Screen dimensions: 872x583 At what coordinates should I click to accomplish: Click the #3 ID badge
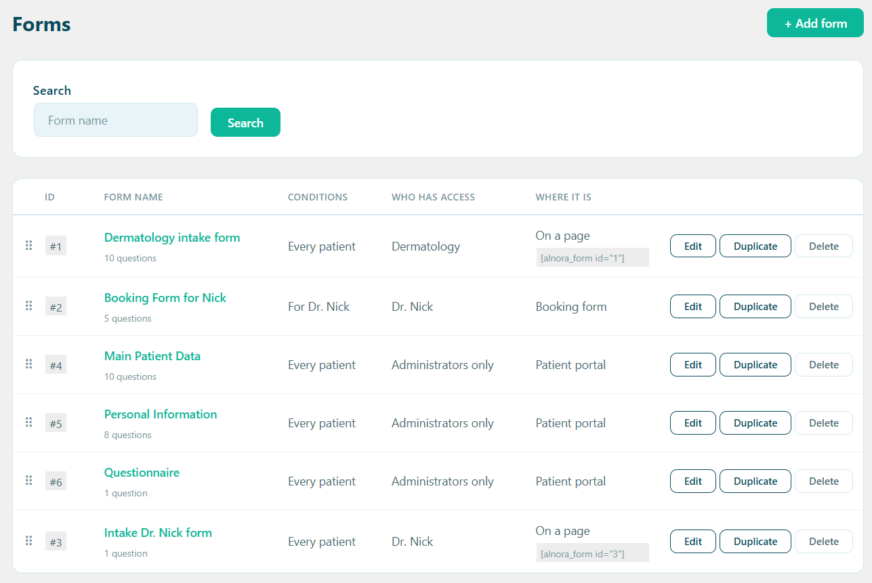56,542
